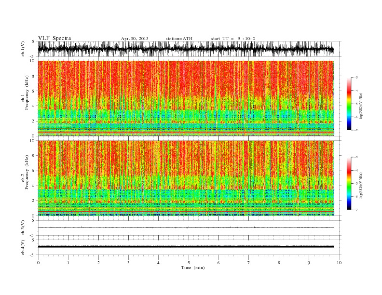382x295 pixels.
Task: Click the time-axis tick label '7'
Action: pos(249,263)
